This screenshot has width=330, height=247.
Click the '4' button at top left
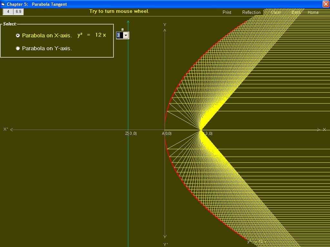point(8,12)
